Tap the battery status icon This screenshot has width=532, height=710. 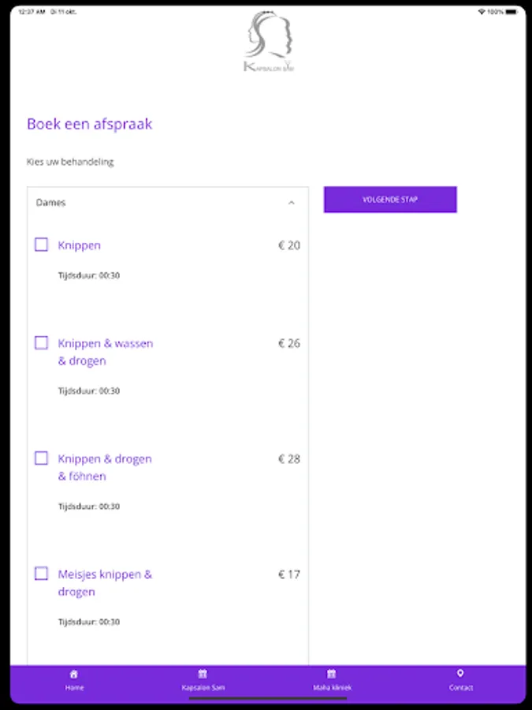coord(512,12)
